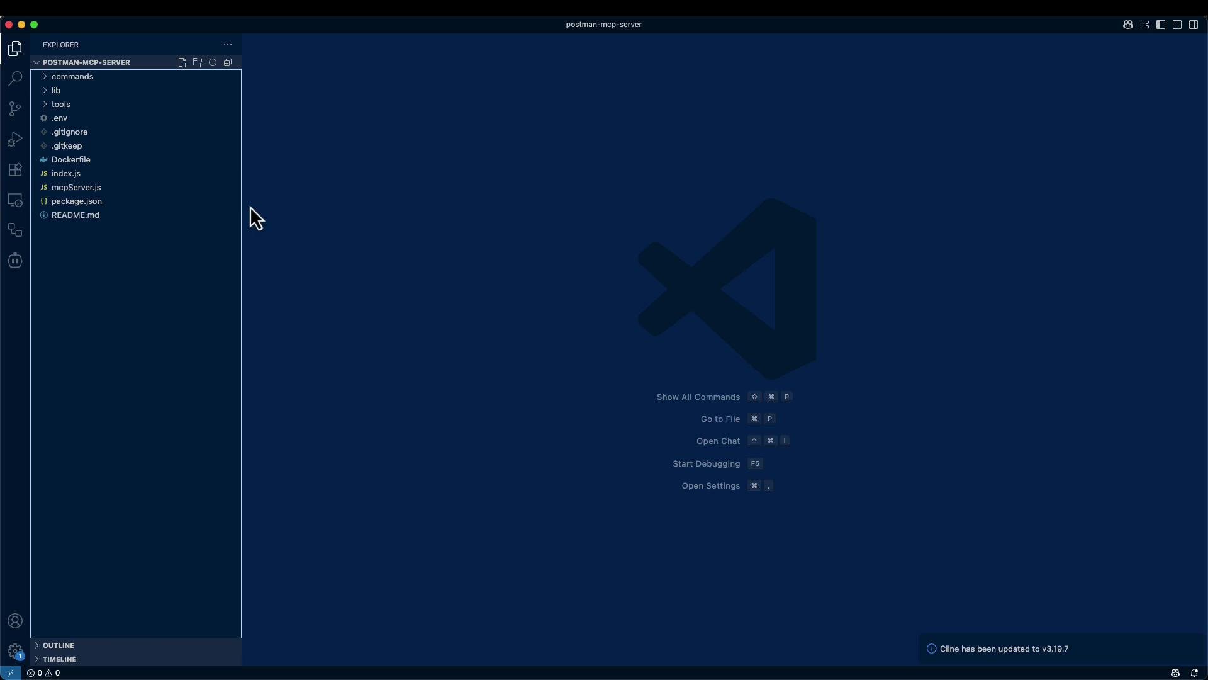Open Customize Layout in title bar
The image size is (1208, 680).
1144,25
